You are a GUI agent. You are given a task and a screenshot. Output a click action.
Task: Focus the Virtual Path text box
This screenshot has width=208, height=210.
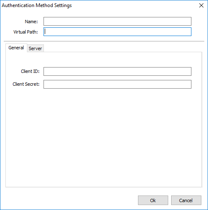pyautogui.click(x=117, y=32)
